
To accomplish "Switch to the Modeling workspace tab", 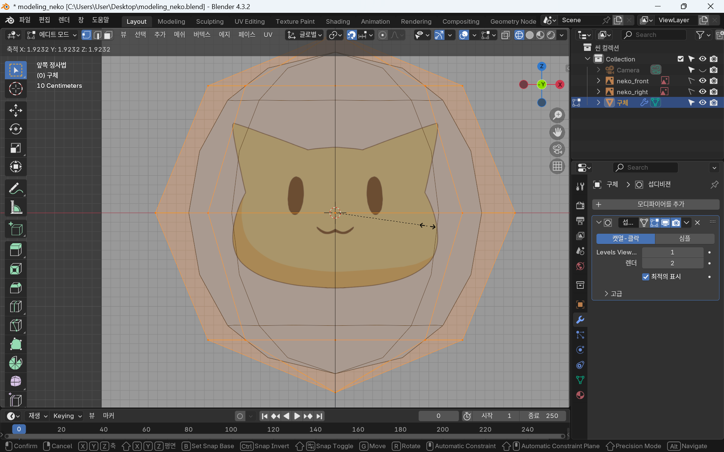I will tap(171, 21).
